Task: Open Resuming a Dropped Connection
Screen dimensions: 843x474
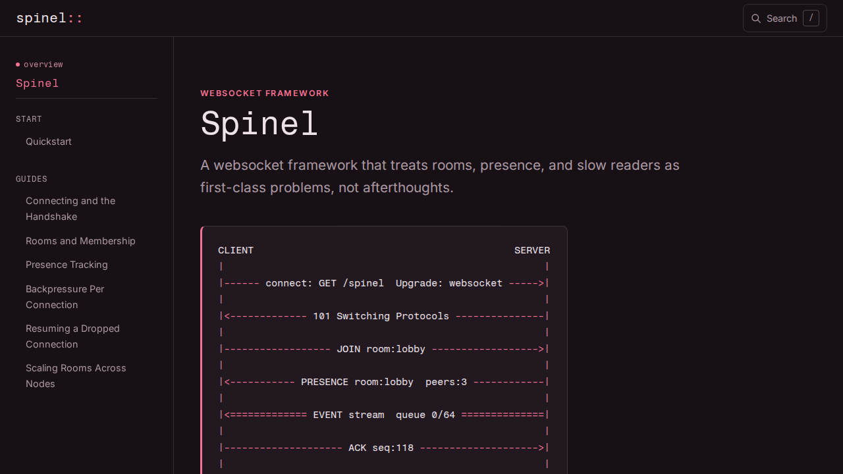Action: tap(72, 336)
